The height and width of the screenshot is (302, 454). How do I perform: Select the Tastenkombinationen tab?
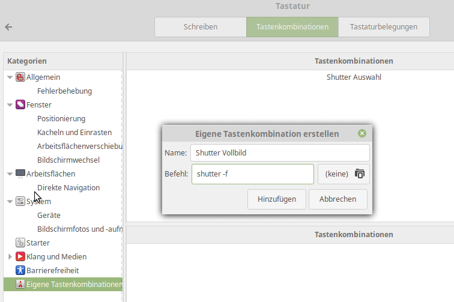(x=292, y=27)
